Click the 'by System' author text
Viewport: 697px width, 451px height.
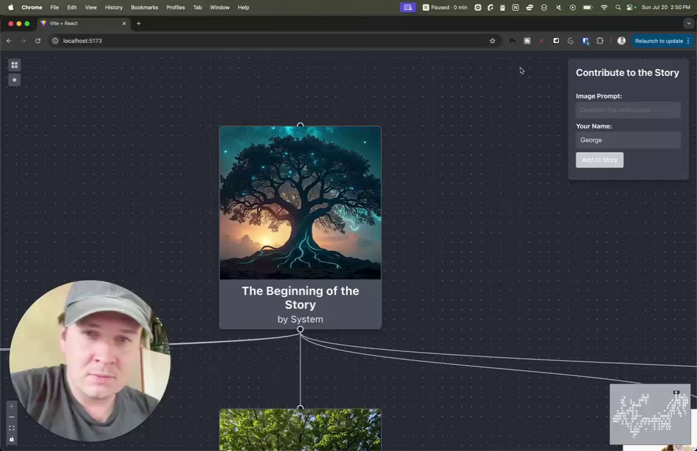(300, 319)
